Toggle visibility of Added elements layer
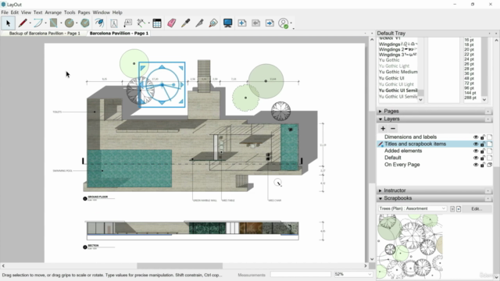Viewport: 500px width, 281px height. click(x=476, y=151)
